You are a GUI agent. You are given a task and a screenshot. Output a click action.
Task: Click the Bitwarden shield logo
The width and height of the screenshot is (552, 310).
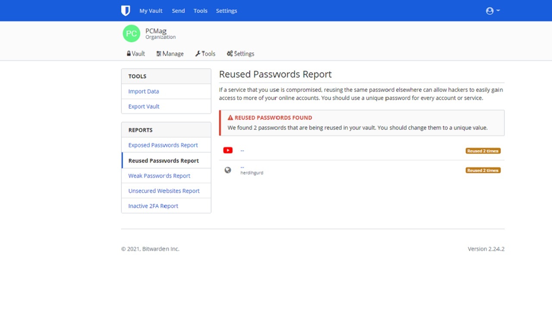(x=125, y=10)
